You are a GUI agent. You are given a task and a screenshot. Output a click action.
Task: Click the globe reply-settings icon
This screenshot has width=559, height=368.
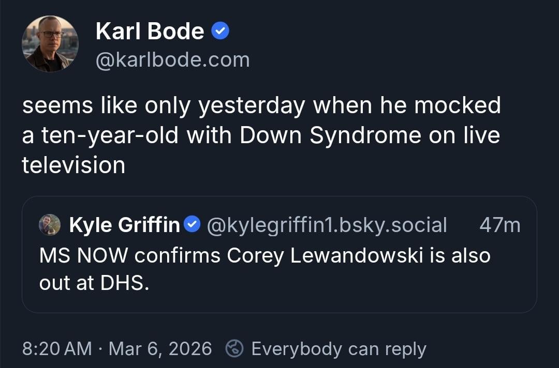tap(234, 349)
